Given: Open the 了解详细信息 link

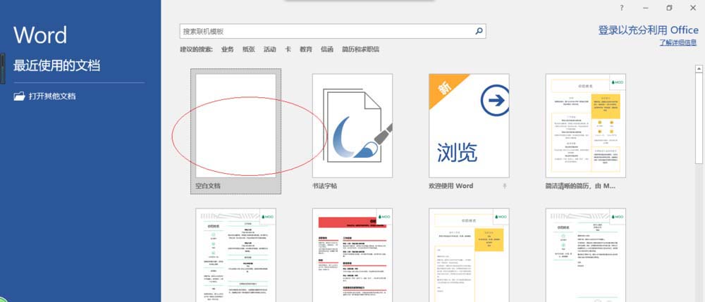Looking at the screenshot, I should point(678,43).
